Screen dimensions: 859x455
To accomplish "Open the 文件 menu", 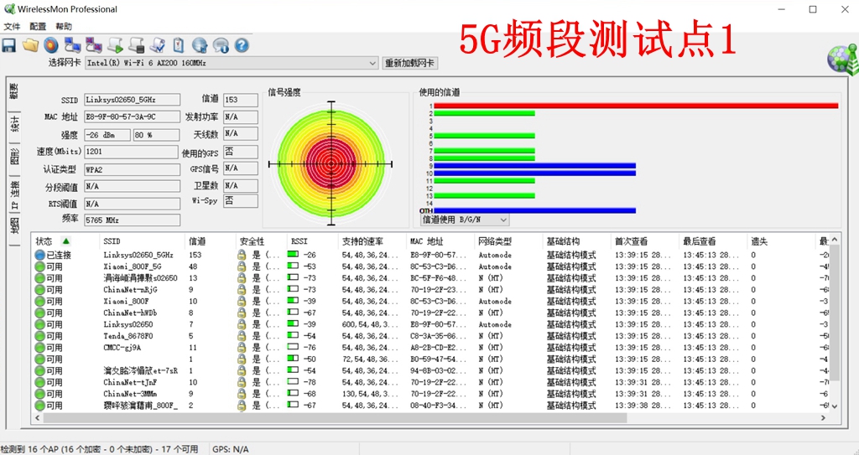I will [12, 27].
